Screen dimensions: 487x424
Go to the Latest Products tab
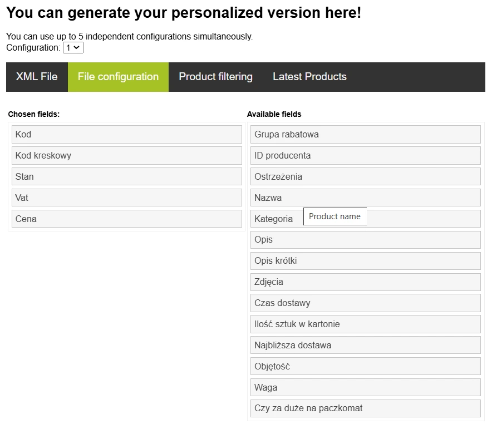309,77
